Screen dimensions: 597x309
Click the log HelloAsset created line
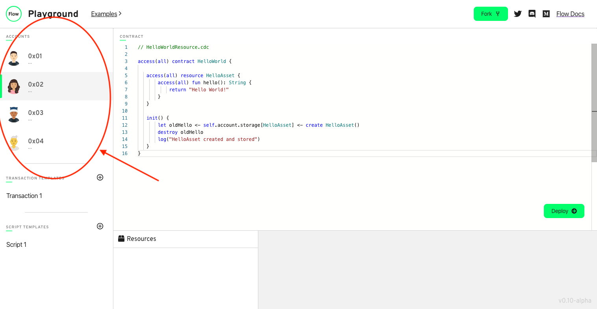(x=209, y=139)
